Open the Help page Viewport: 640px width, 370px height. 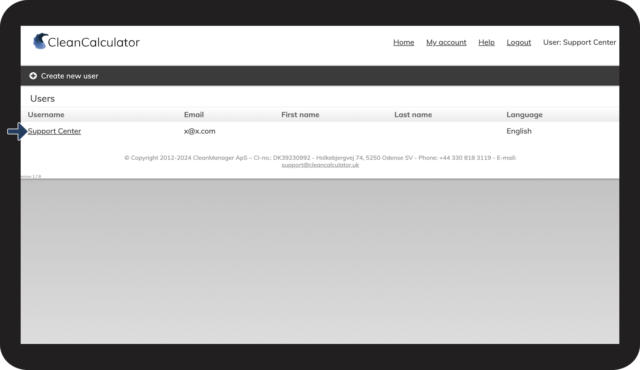coord(486,42)
